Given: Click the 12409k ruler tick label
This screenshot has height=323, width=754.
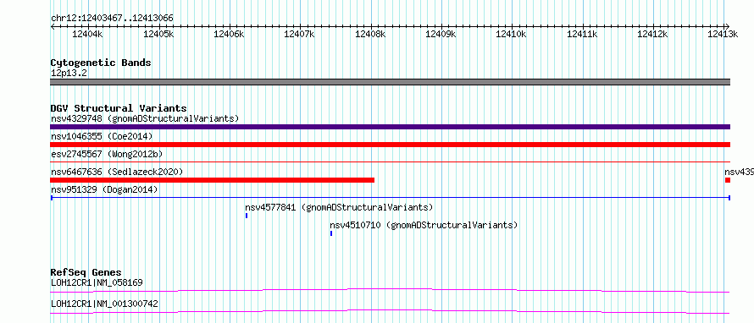Looking at the screenshot, I should point(441,34).
